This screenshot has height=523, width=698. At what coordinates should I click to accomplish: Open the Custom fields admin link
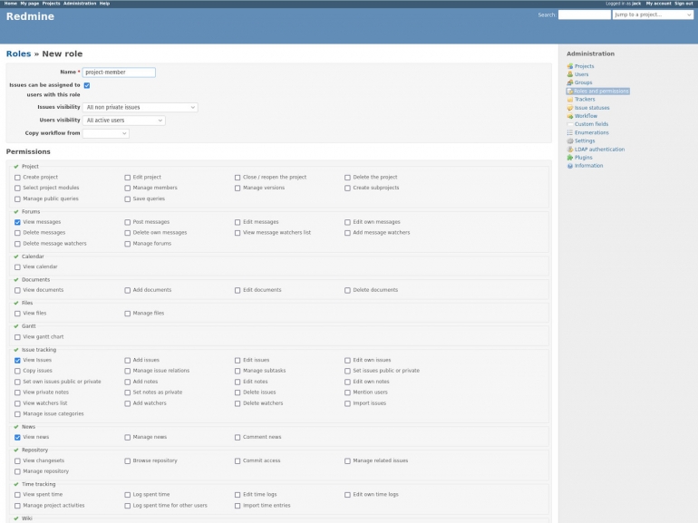point(591,124)
